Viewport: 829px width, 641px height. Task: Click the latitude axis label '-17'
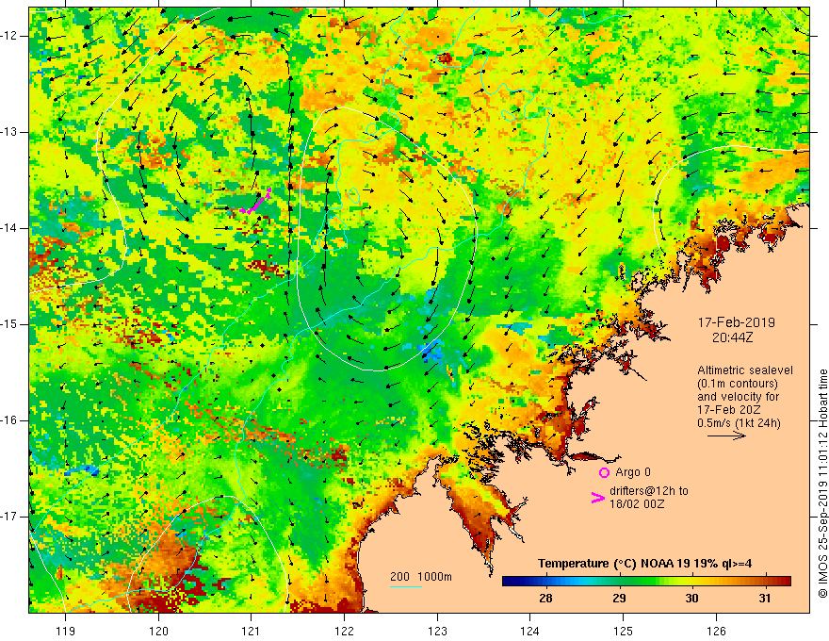click(x=10, y=517)
